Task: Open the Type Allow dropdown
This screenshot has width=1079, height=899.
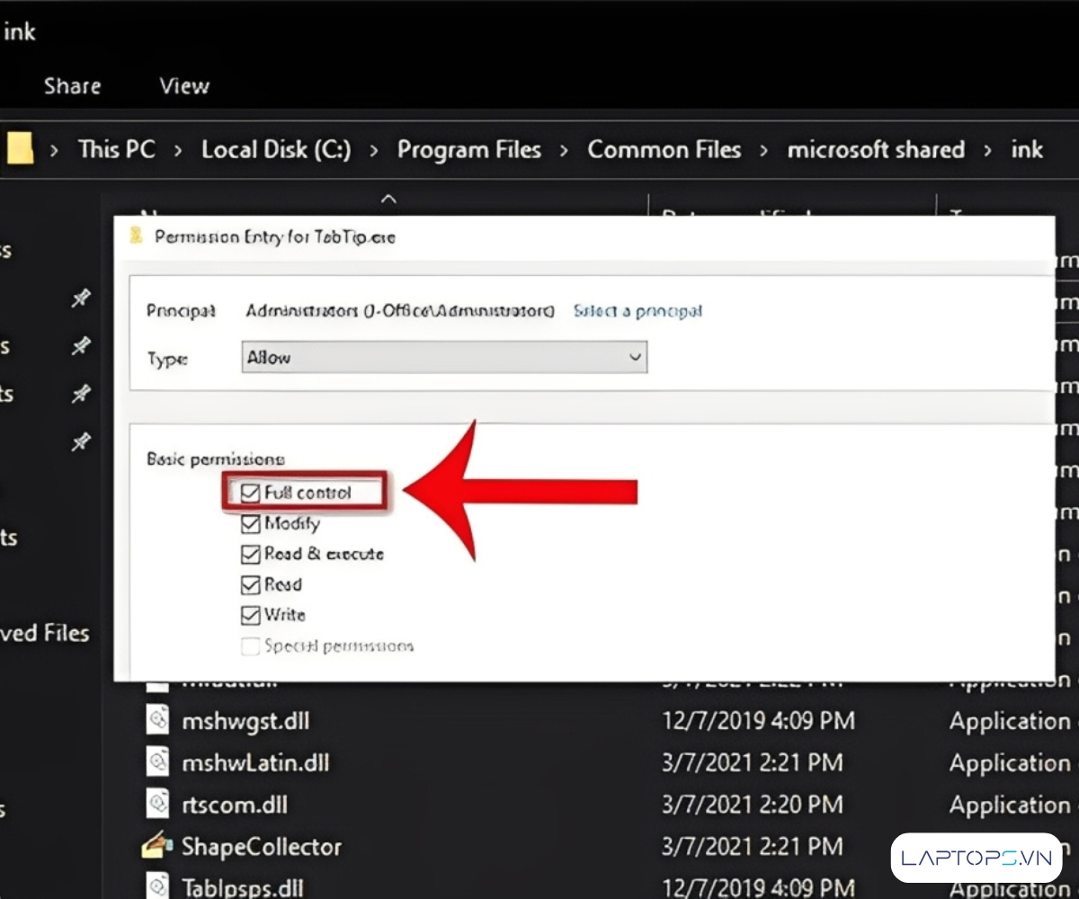Action: point(444,357)
